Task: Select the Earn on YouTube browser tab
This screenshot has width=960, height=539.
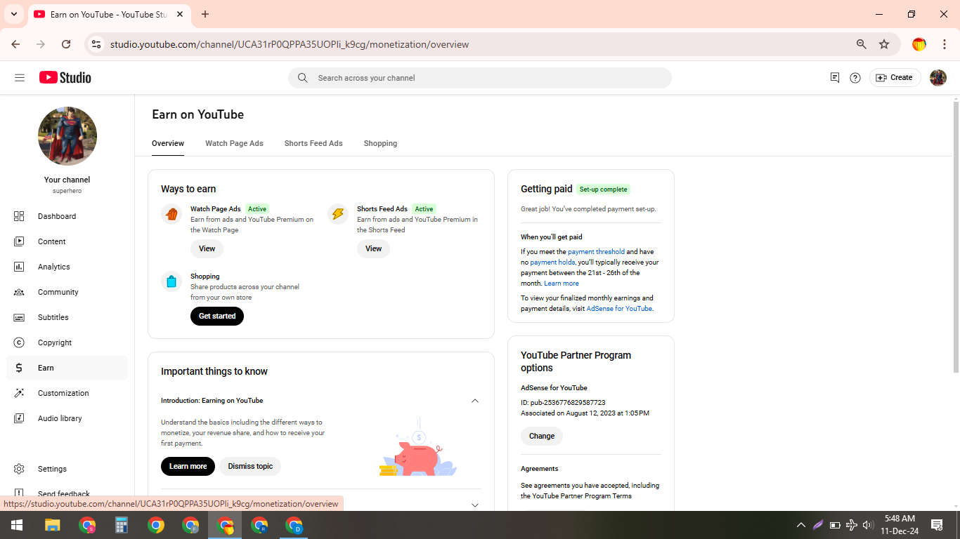Action: [x=108, y=14]
